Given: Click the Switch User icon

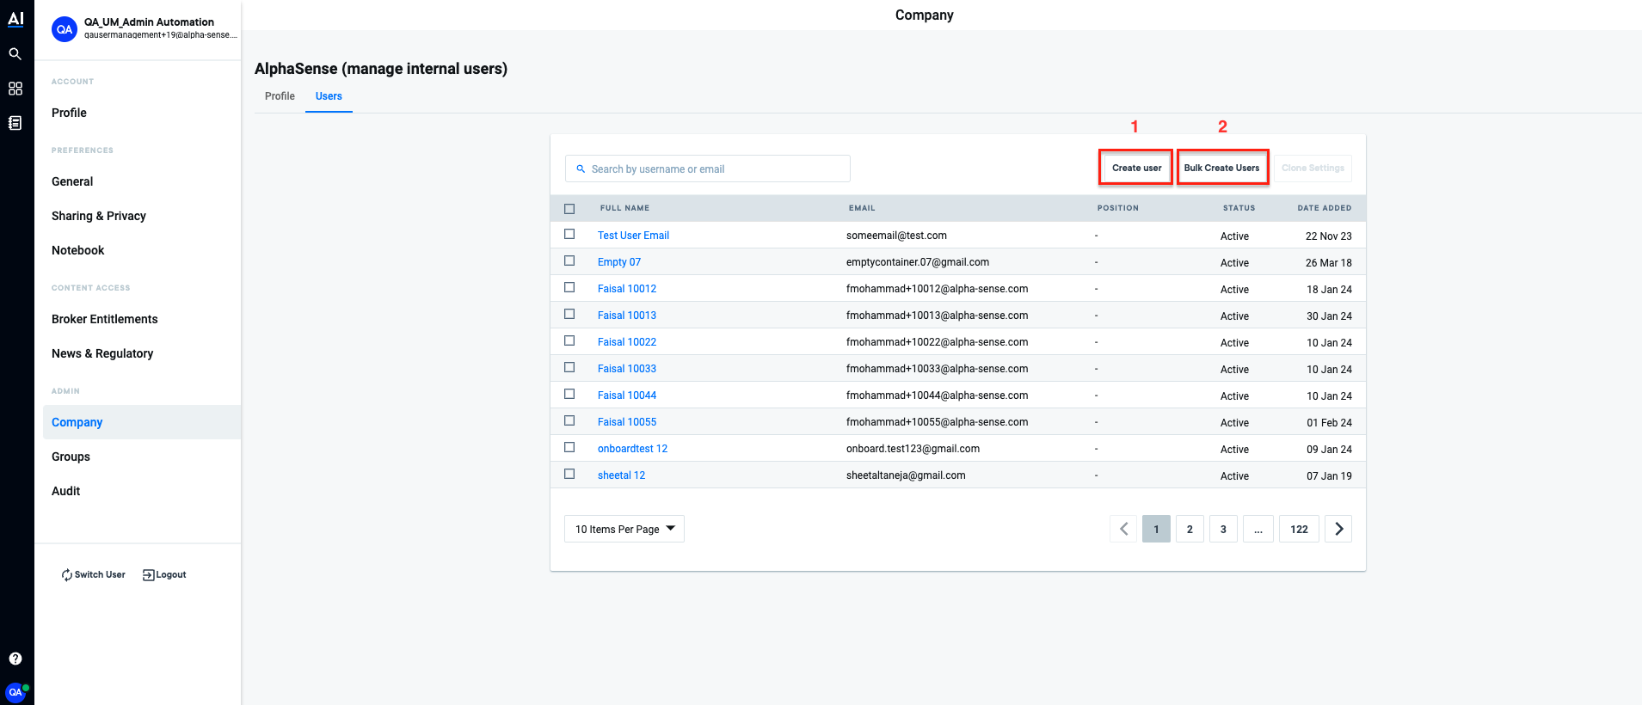Looking at the screenshot, I should pos(67,575).
